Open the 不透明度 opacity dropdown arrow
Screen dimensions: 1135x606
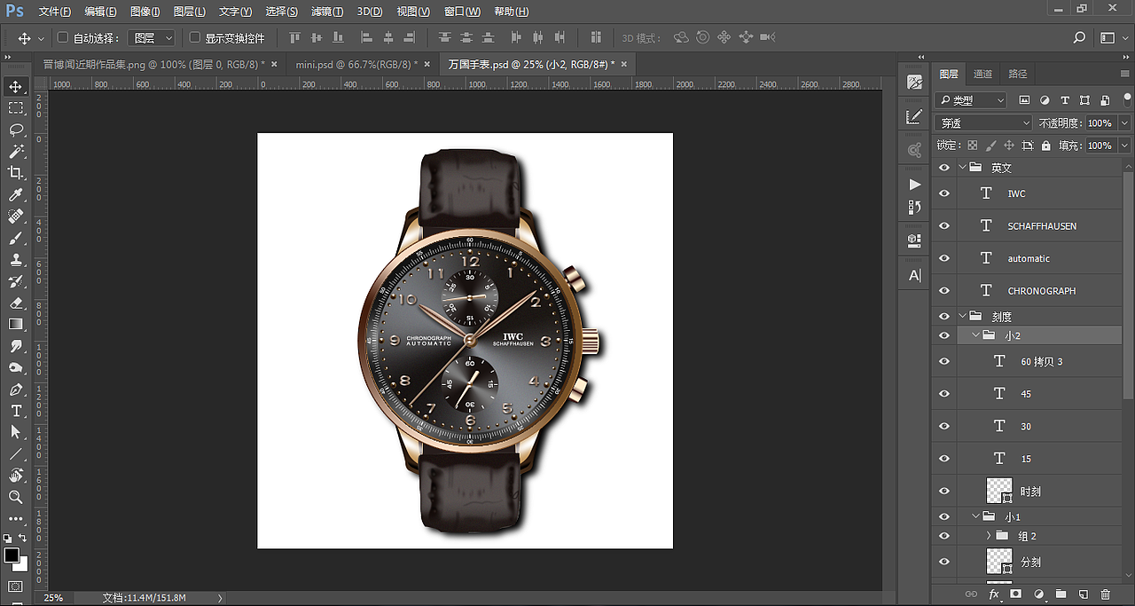pos(1125,123)
